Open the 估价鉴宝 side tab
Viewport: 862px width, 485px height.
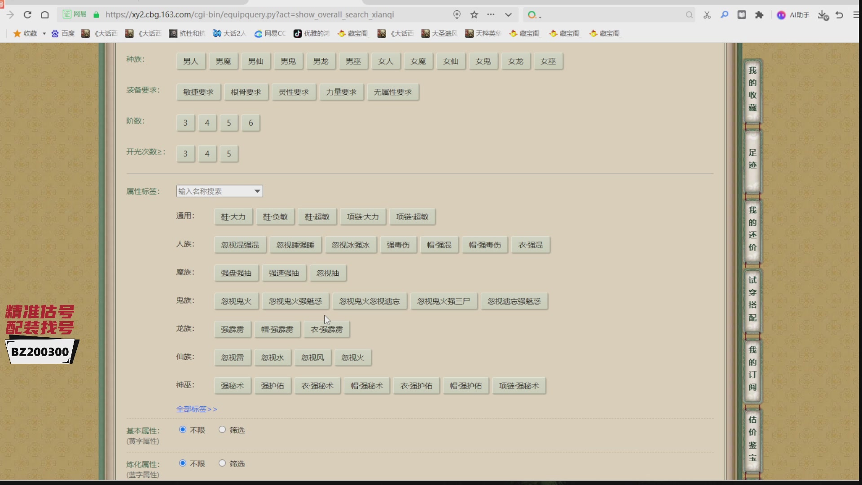752,438
